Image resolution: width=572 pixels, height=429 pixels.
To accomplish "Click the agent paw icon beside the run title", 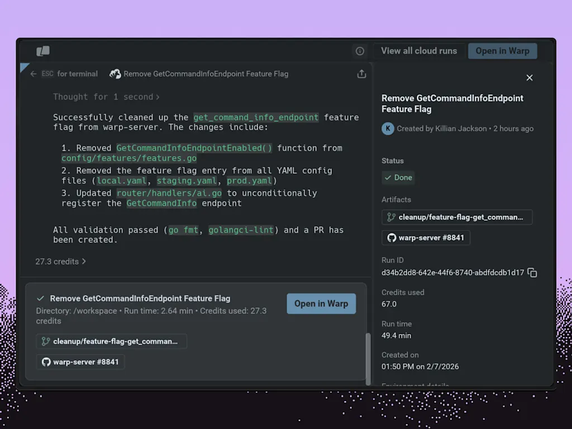I will click(116, 73).
